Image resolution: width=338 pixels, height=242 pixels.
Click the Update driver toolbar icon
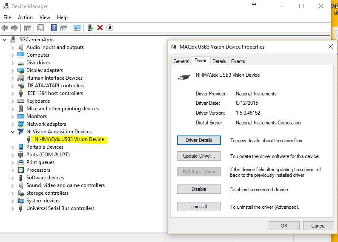point(91,28)
